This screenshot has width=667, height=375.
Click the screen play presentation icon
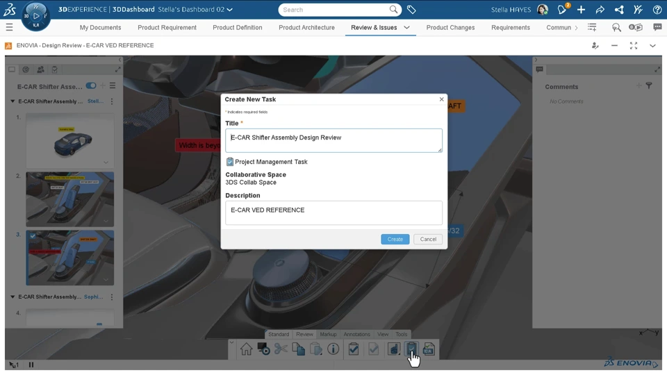coord(263,349)
